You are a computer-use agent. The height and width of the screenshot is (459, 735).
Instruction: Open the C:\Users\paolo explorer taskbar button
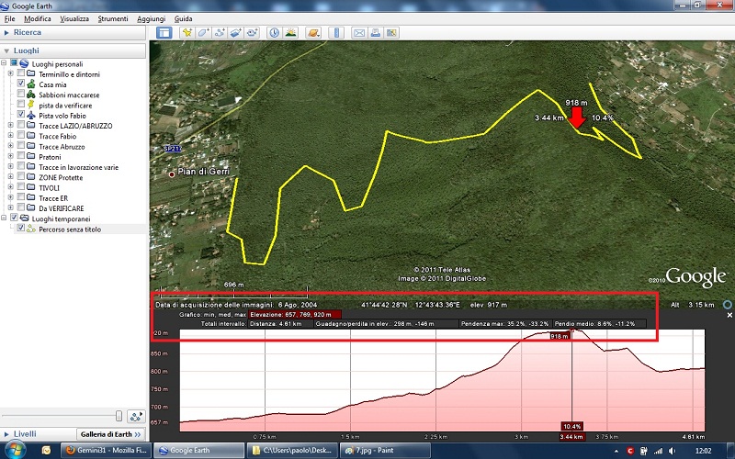pos(292,451)
